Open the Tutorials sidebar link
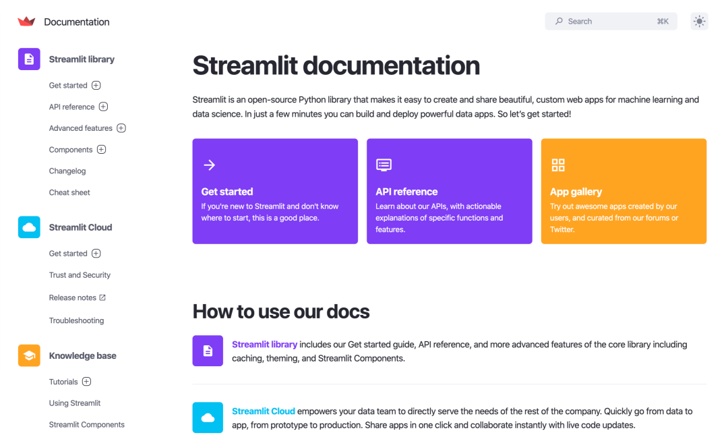728x435 pixels. tap(63, 382)
